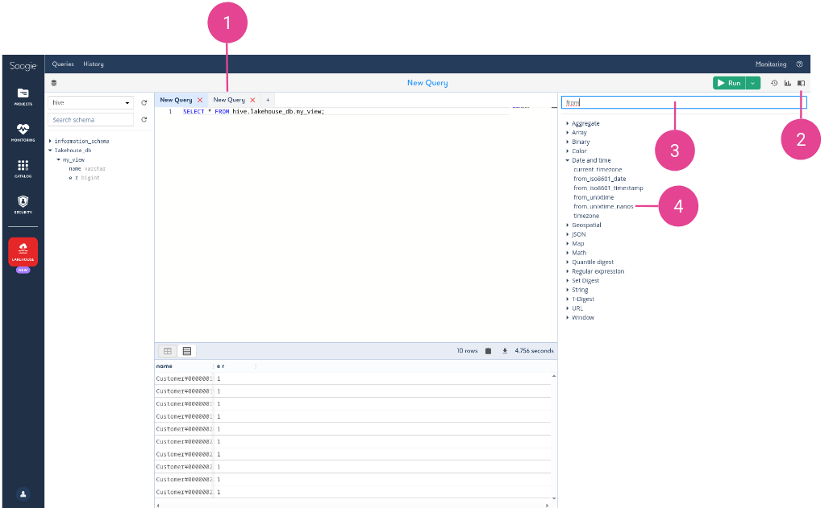
Task: Expand the Quantile digest group
Action: point(567,262)
